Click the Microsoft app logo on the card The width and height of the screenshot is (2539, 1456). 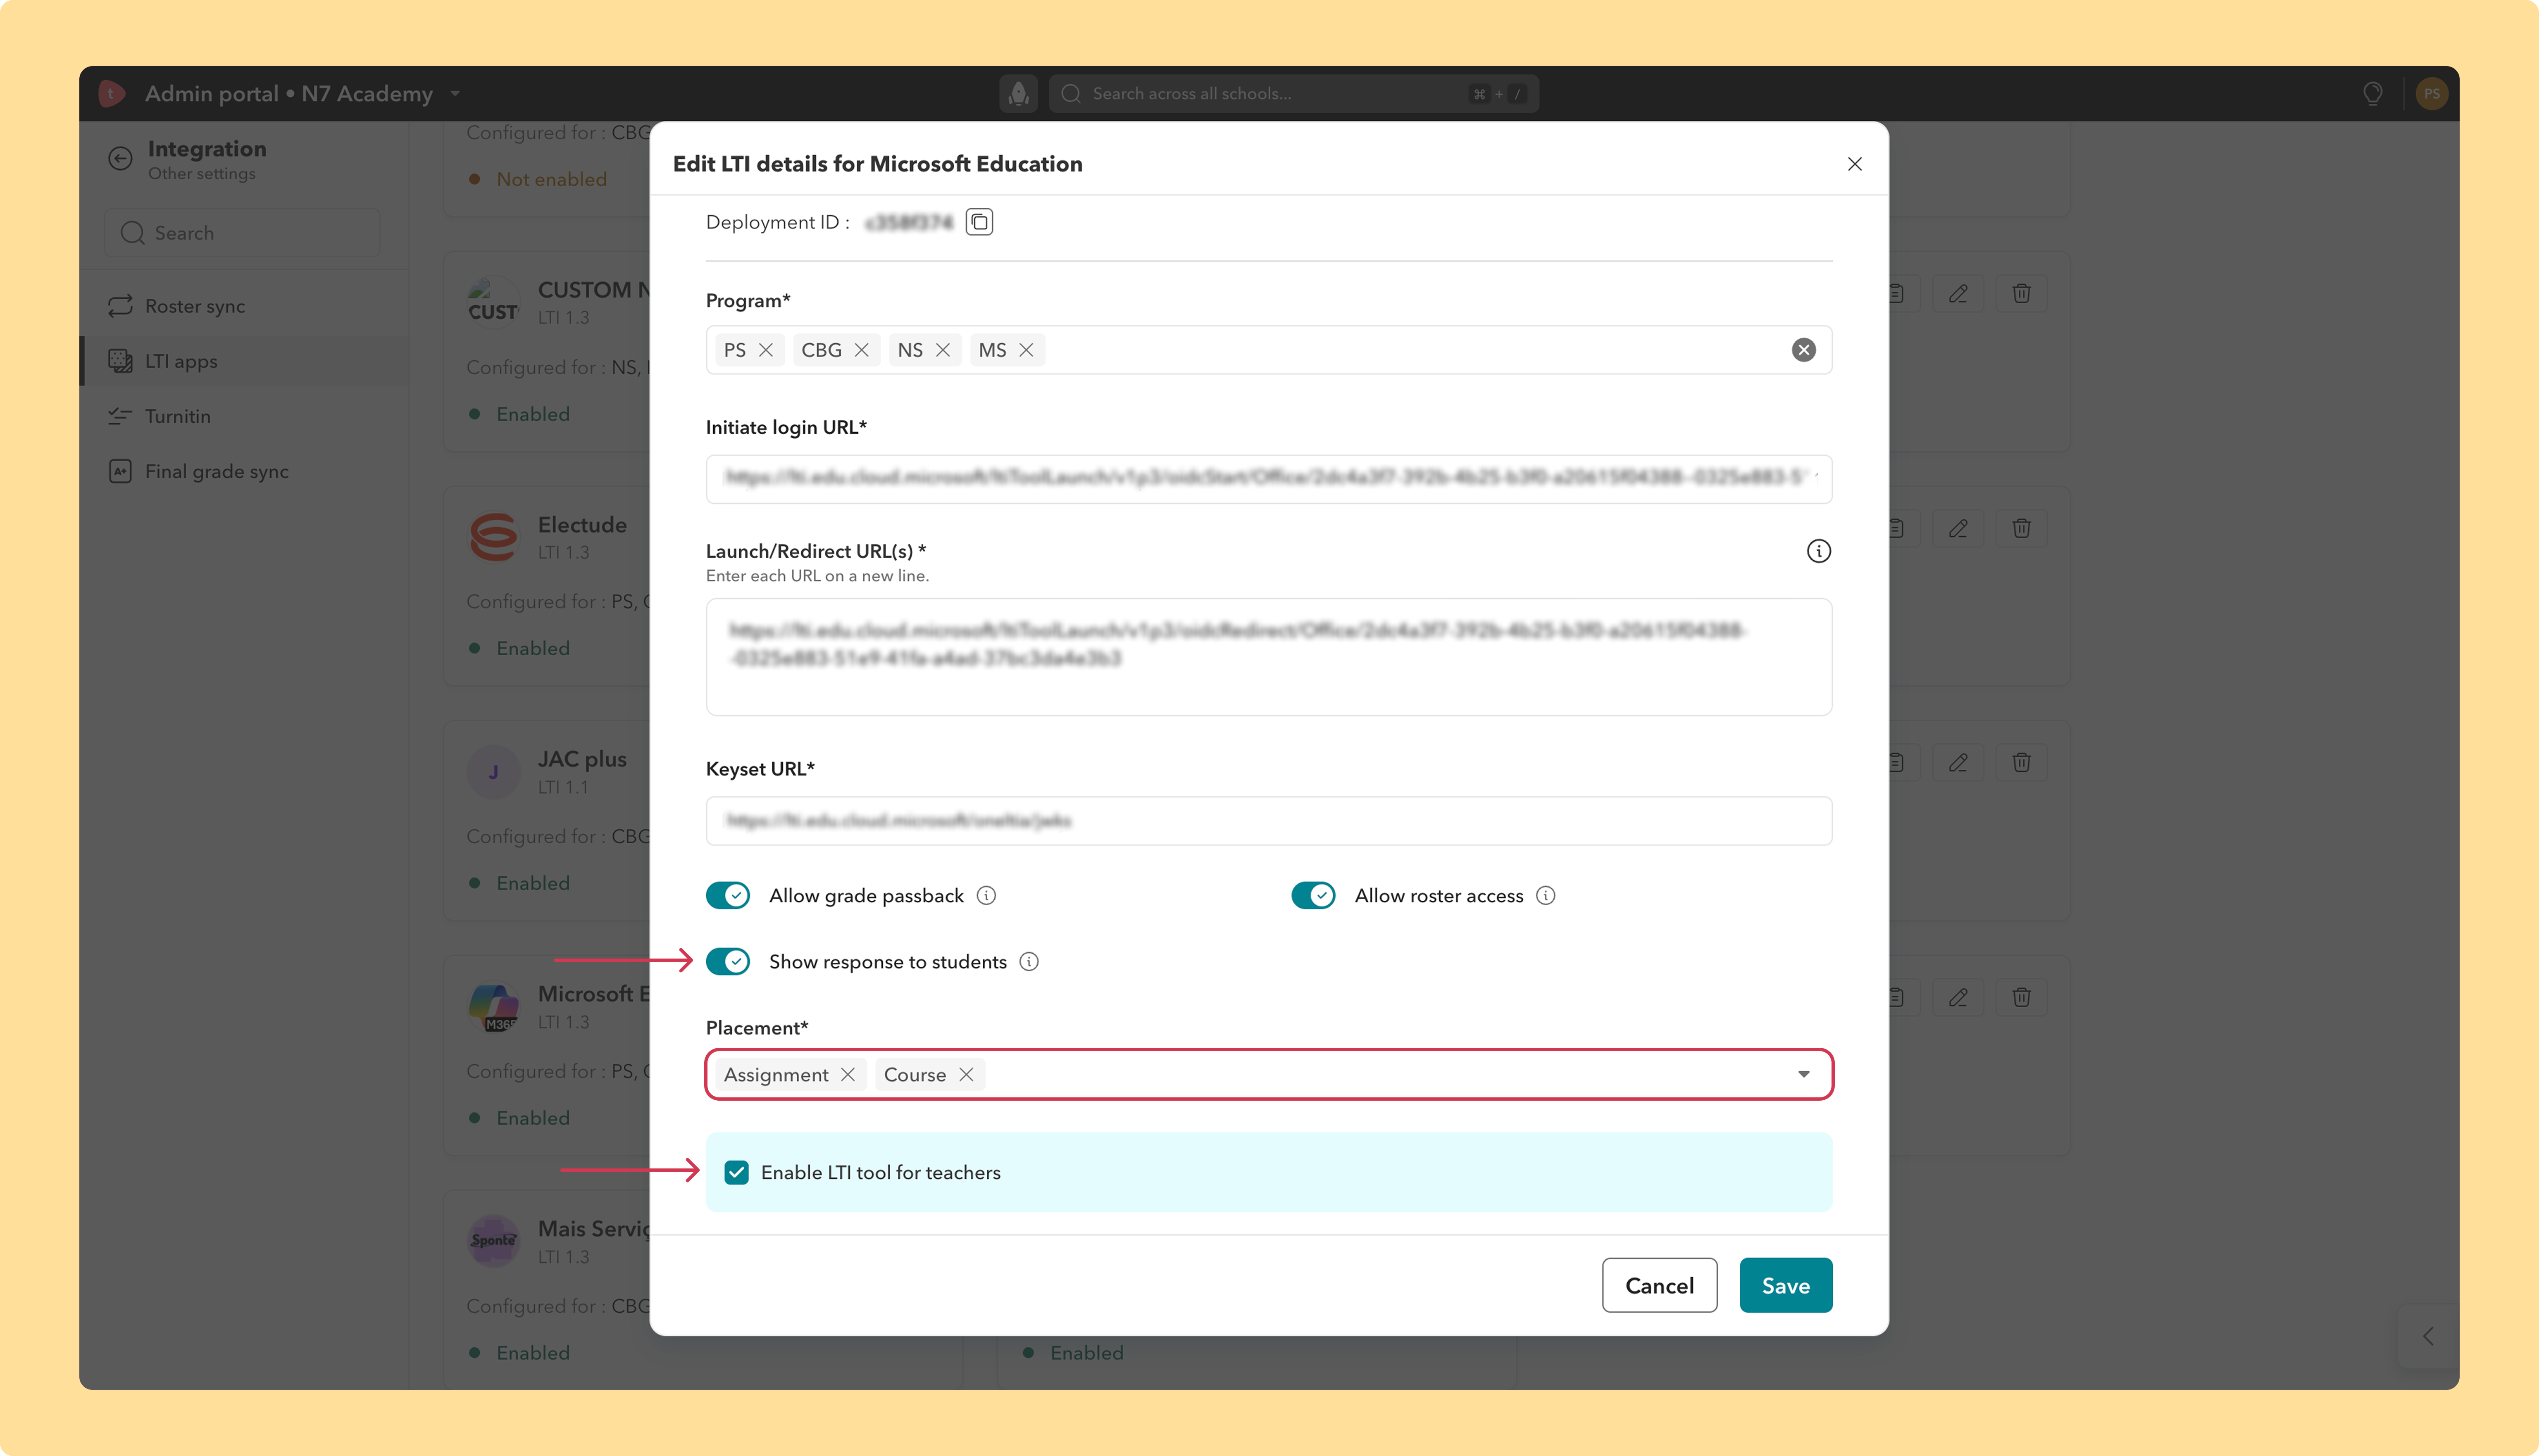tap(493, 1006)
